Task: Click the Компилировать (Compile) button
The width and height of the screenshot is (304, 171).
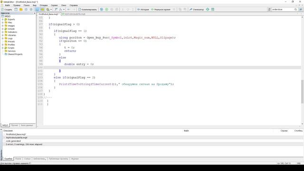Action: point(87,9)
